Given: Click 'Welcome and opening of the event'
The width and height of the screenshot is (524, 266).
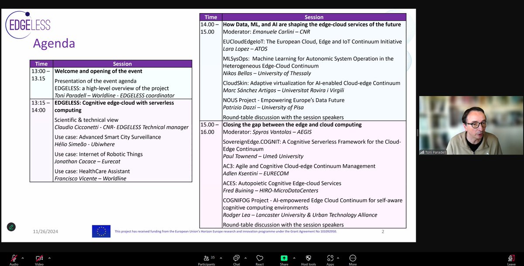Looking at the screenshot, I should tap(98, 71).
